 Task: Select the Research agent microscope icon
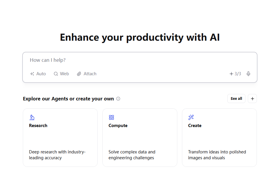point(32,117)
